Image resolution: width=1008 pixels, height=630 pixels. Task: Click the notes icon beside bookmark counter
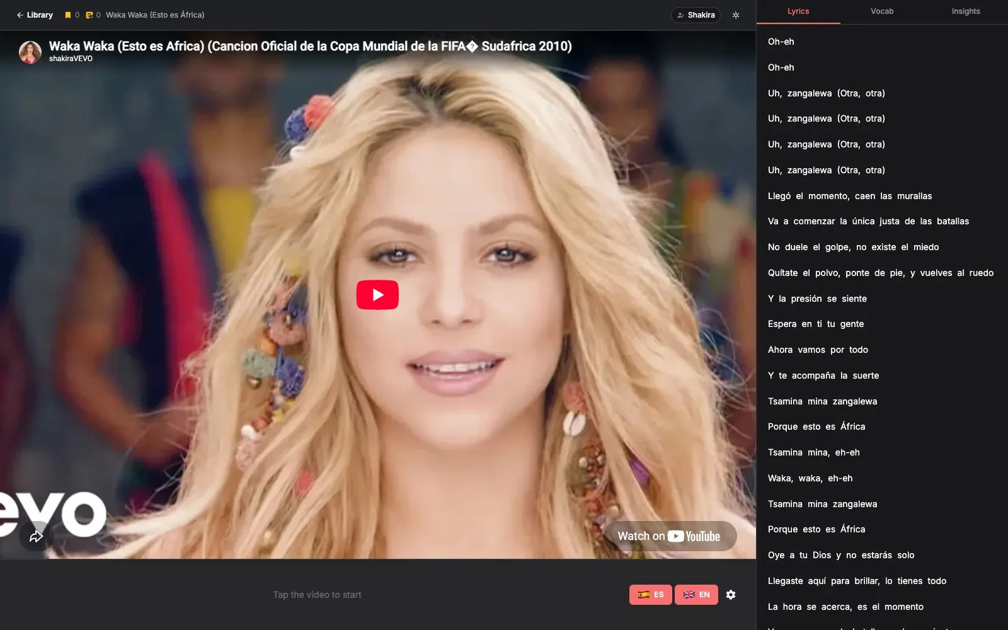click(x=89, y=15)
